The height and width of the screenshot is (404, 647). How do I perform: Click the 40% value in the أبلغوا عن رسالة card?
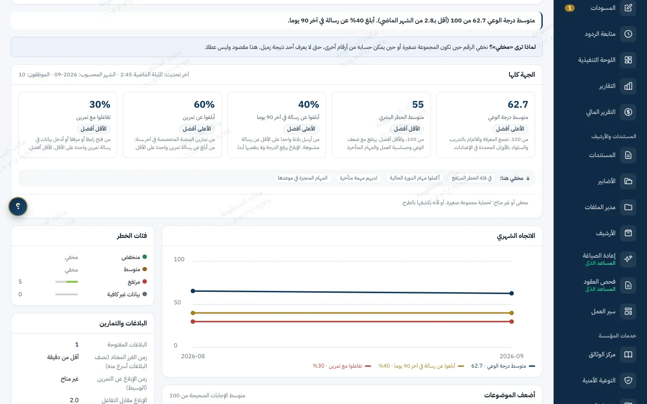point(309,105)
